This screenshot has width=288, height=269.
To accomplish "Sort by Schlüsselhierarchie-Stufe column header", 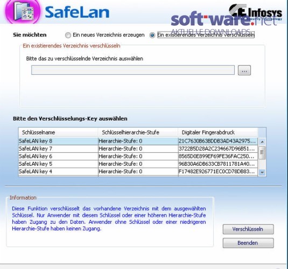I will coord(138,132).
